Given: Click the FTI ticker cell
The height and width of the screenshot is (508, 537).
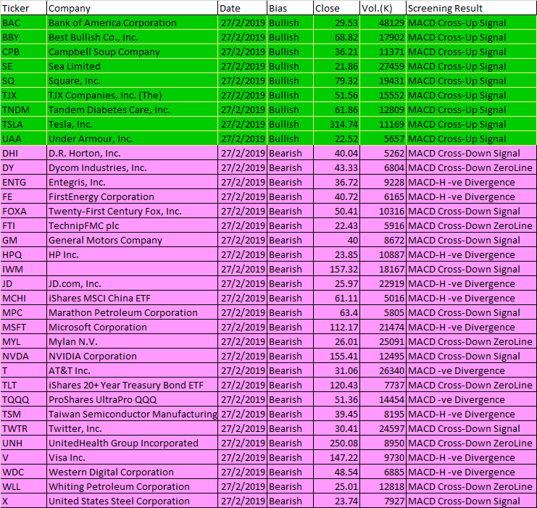Looking at the screenshot, I should [x=23, y=226].
